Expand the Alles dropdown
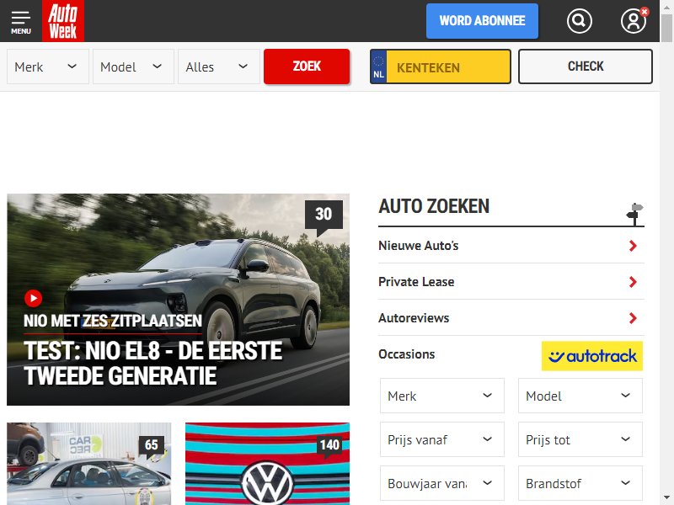This screenshot has width=674, height=505. pos(219,66)
